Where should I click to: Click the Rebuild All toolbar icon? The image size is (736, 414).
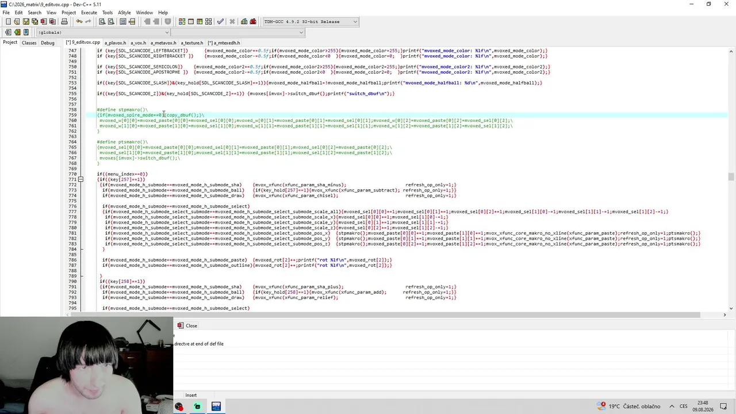coord(208,22)
